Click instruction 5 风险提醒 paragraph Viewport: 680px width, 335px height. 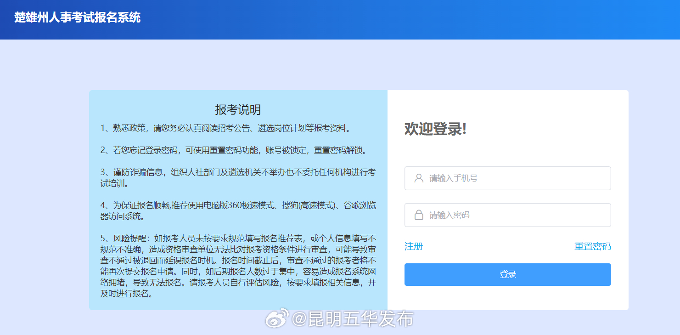click(x=238, y=266)
